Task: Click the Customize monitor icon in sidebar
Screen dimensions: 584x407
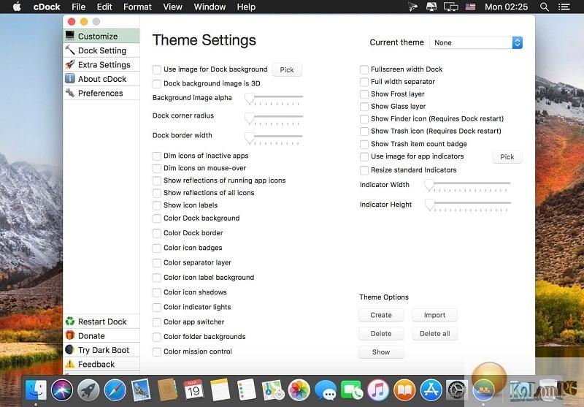Action: 69,35
